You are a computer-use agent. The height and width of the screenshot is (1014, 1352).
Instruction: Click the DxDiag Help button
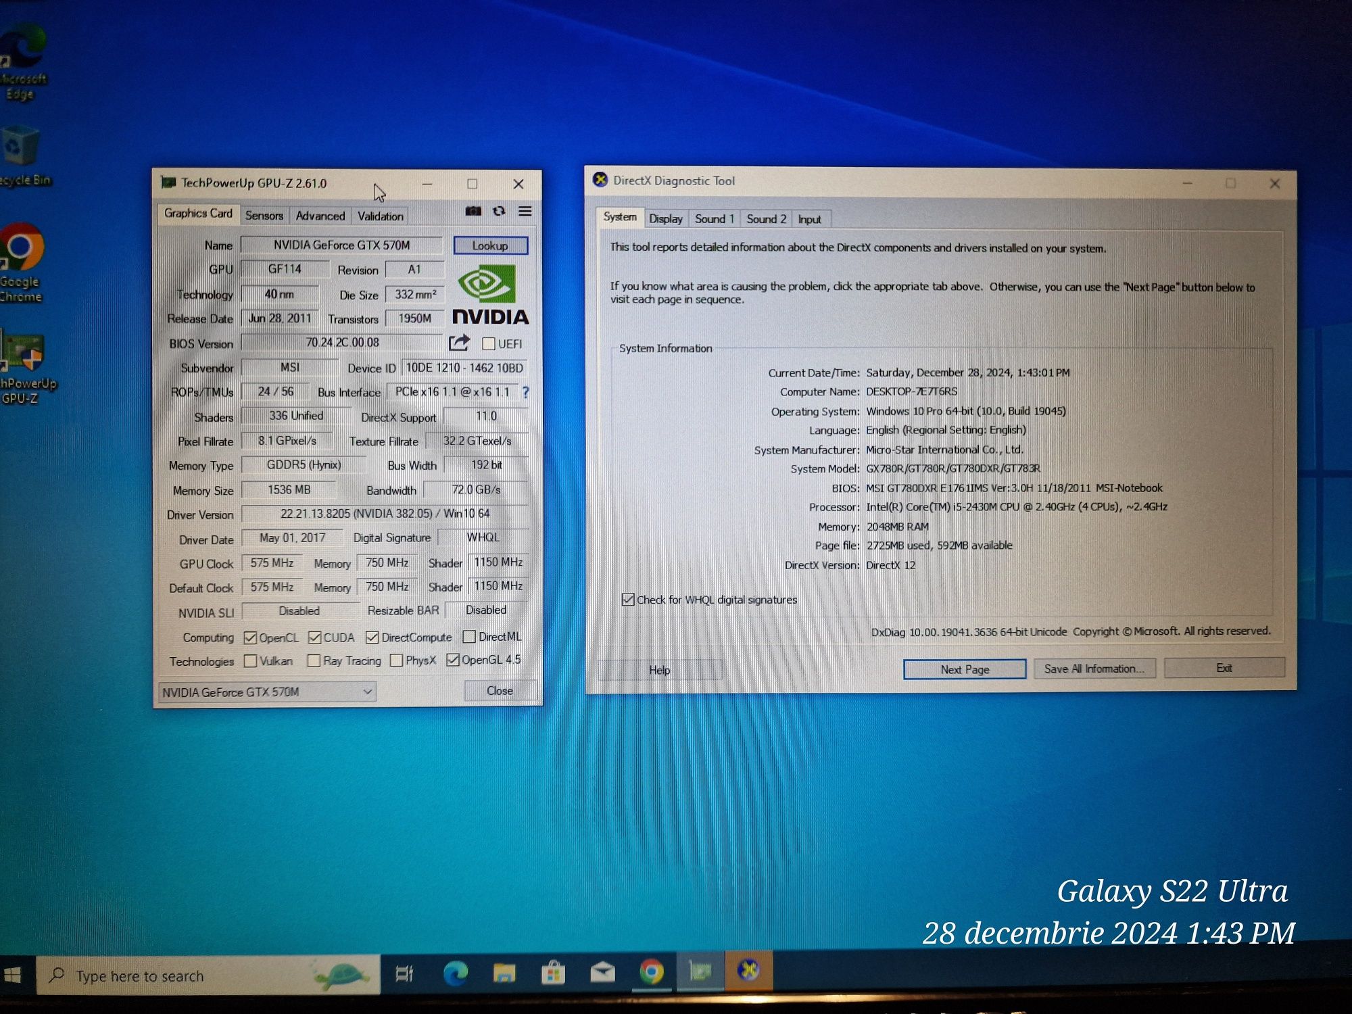pos(660,670)
